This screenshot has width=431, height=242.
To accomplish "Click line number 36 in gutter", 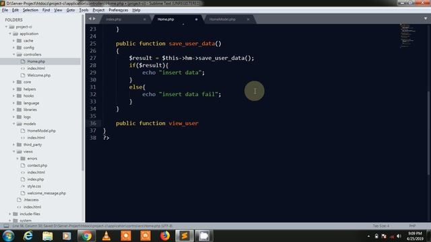I will coord(93,123).
